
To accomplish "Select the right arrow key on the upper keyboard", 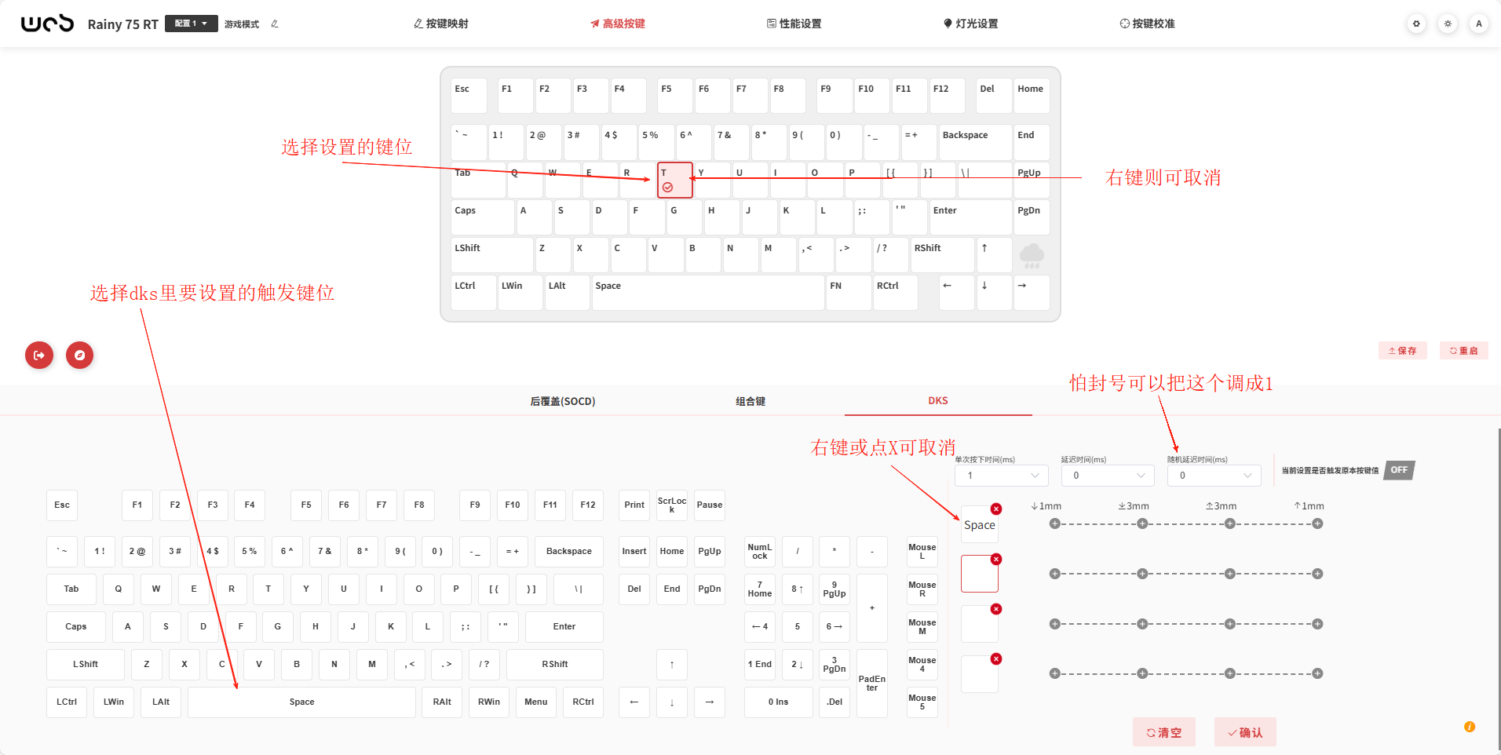I will (x=1032, y=293).
